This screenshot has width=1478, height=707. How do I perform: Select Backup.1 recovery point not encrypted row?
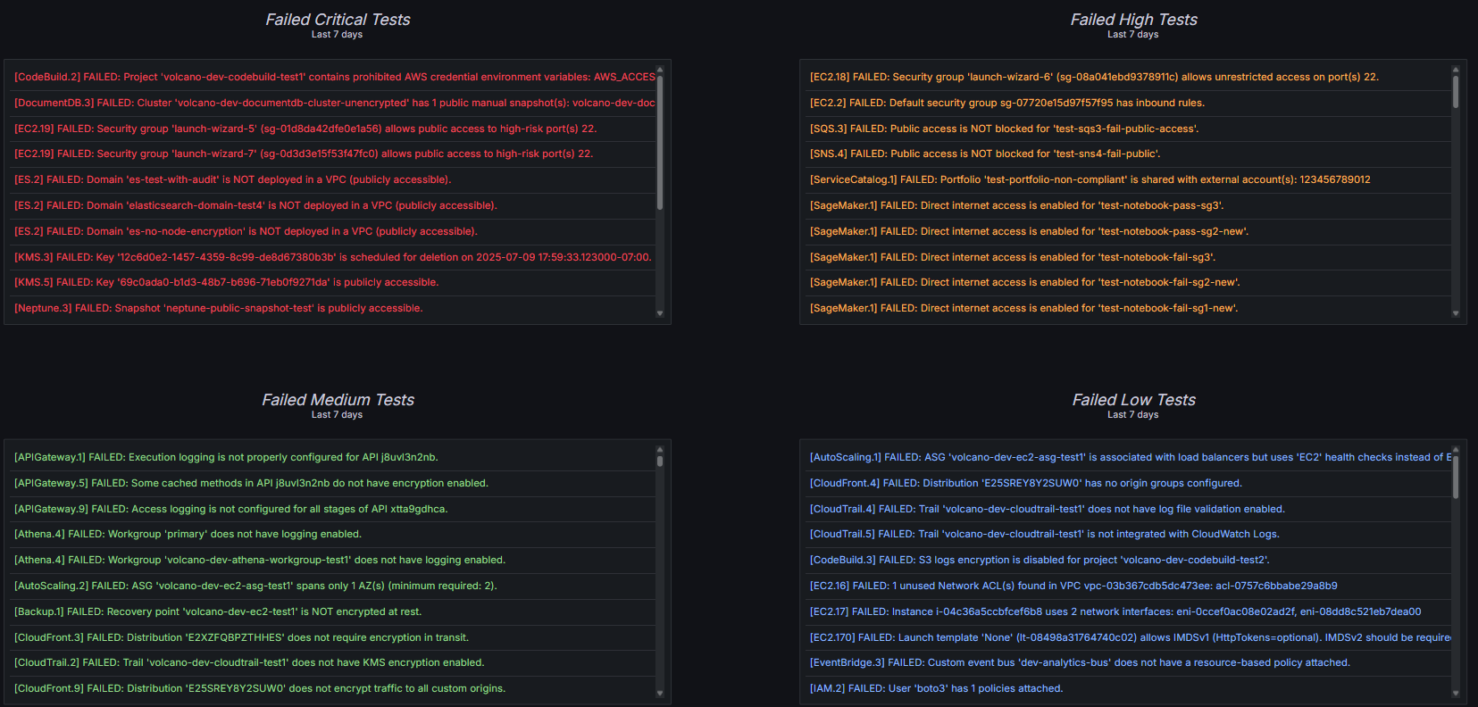click(x=330, y=611)
